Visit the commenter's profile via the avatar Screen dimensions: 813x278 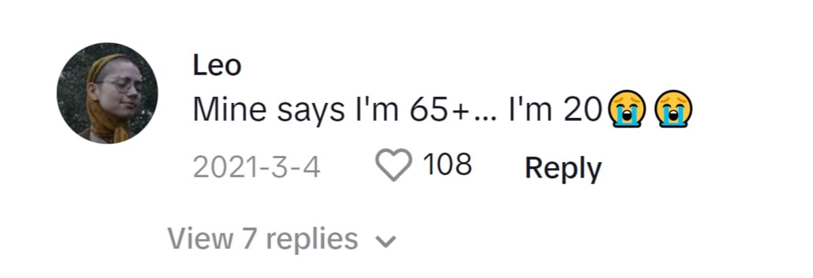[x=107, y=93]
